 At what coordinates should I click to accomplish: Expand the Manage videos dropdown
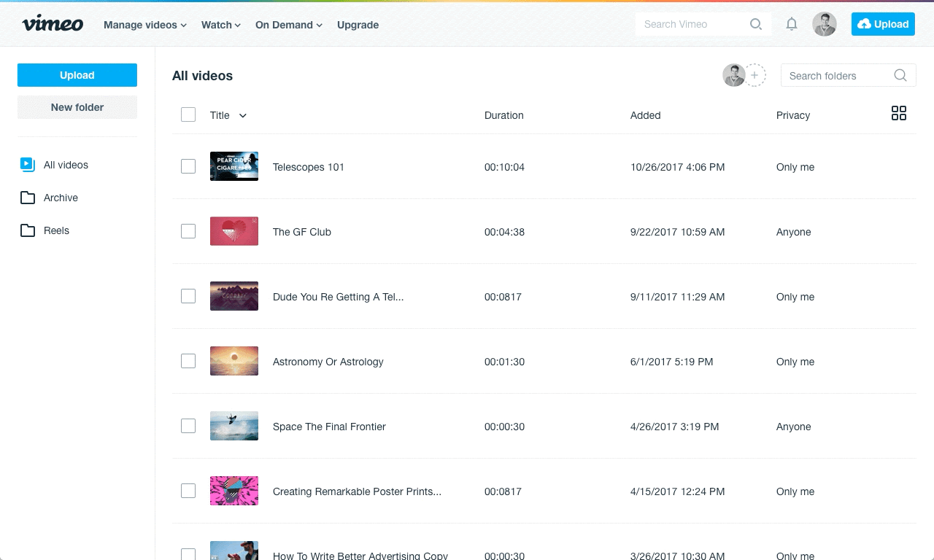point(145,25)
